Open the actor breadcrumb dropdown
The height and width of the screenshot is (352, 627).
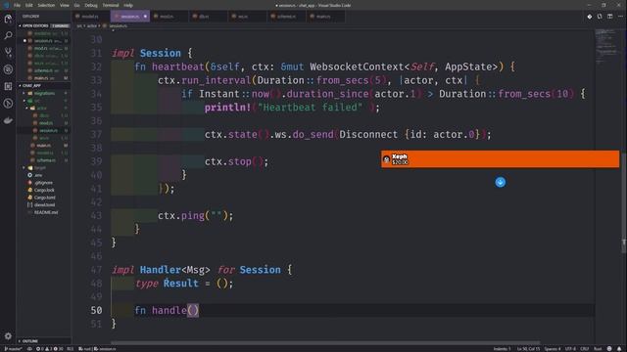[x=92, y=25]
